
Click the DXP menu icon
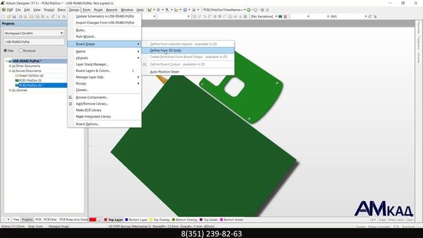[x=4, y=10]
